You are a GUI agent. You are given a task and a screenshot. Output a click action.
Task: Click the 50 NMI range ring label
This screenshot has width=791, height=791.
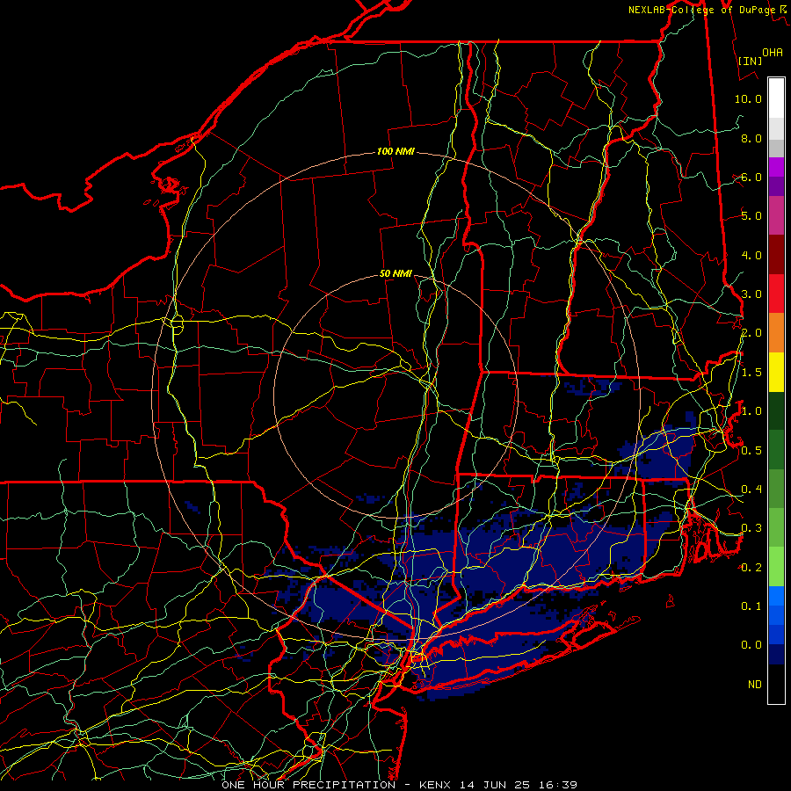(395, 274)
